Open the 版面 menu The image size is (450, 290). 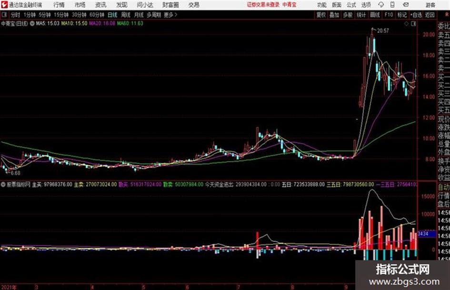(337, 5)
